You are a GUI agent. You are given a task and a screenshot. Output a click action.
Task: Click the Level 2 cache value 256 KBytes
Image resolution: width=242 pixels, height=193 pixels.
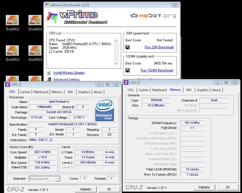click(x=88, y=162)
